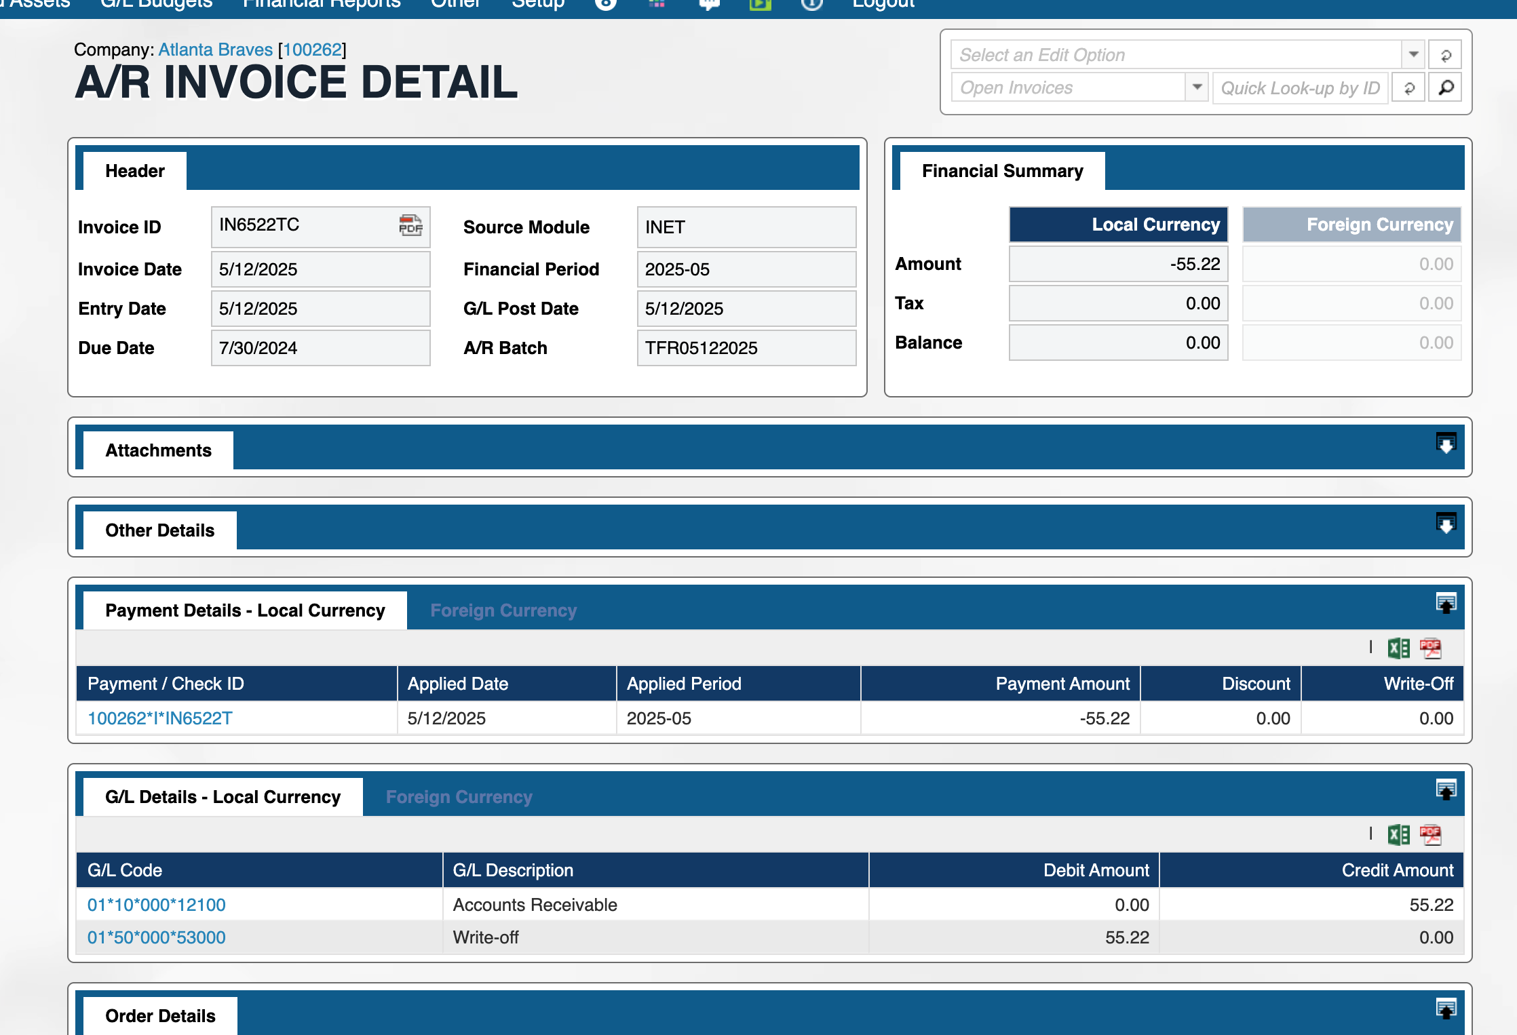Click the refresh icon beside Quick Look-up field
Screen dimensions: 1517x1035
pos(1409,87)
